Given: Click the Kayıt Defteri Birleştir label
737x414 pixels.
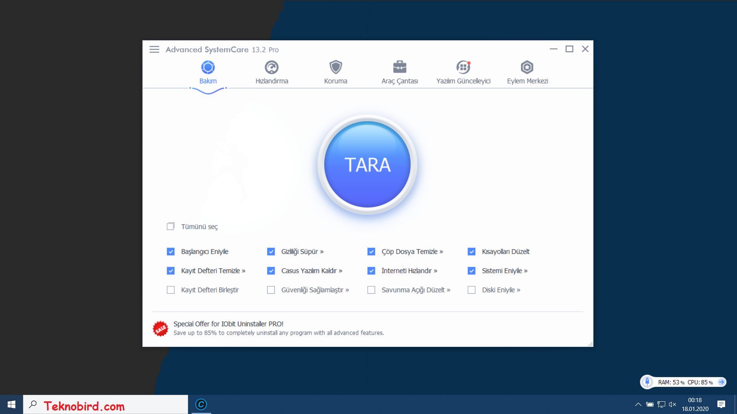Looking at the screenshot, I should [x=210, y=290].
